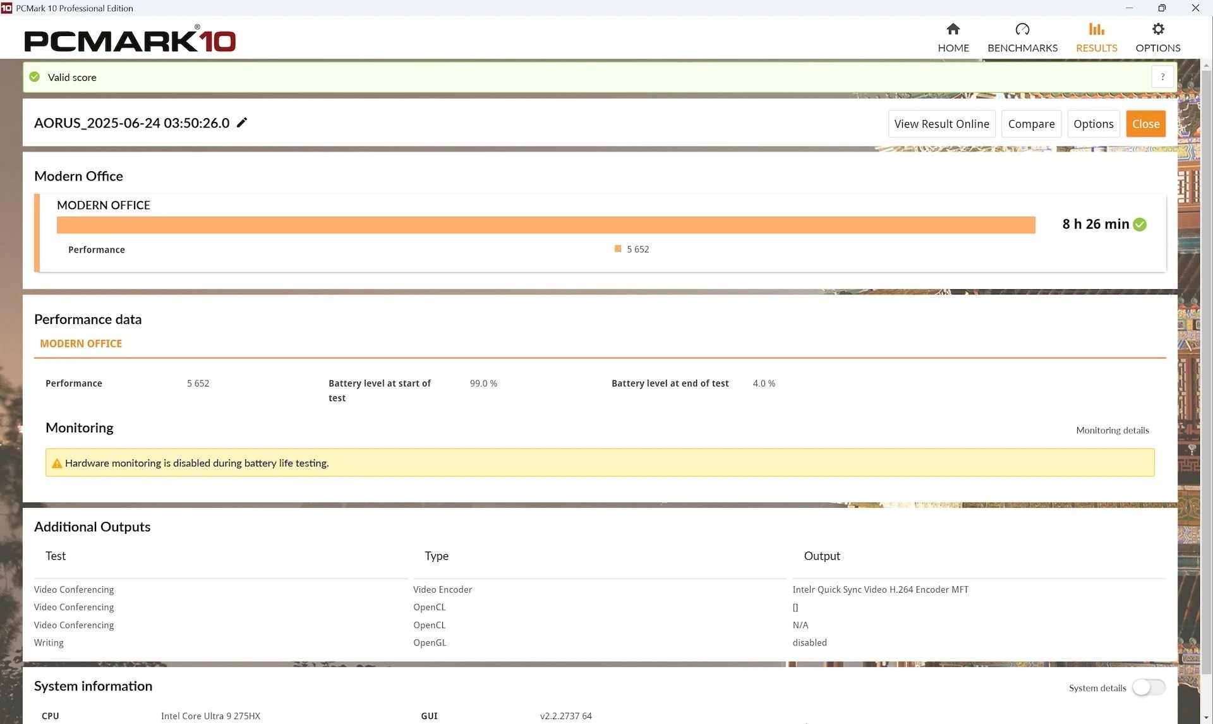Click the pencil icon to rename result
The width and height of the screenshot is (1213, 724).
point(242,123)
